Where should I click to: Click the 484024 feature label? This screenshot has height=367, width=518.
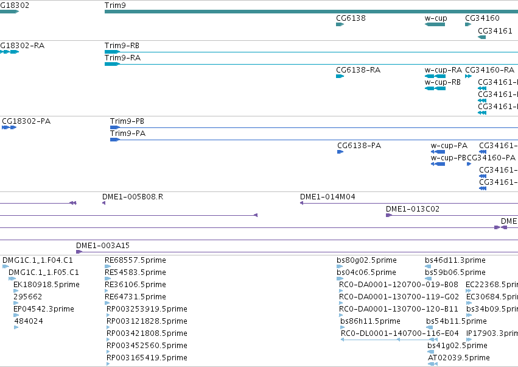29,321
